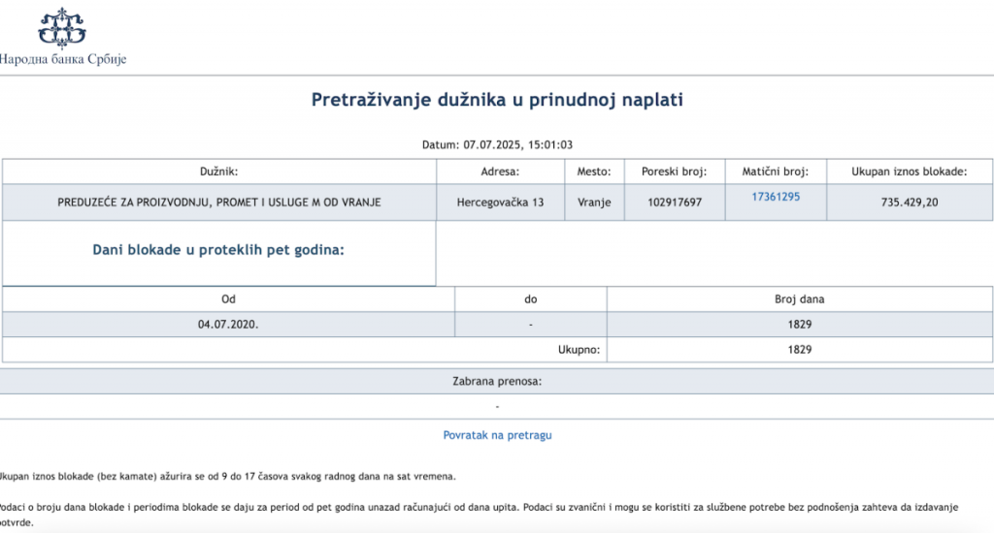Click the debtor name PREDUZEĆE ZA PROIZVODNJU cell
This screenshot has width=994, height=533.
(x=218, y=203)
